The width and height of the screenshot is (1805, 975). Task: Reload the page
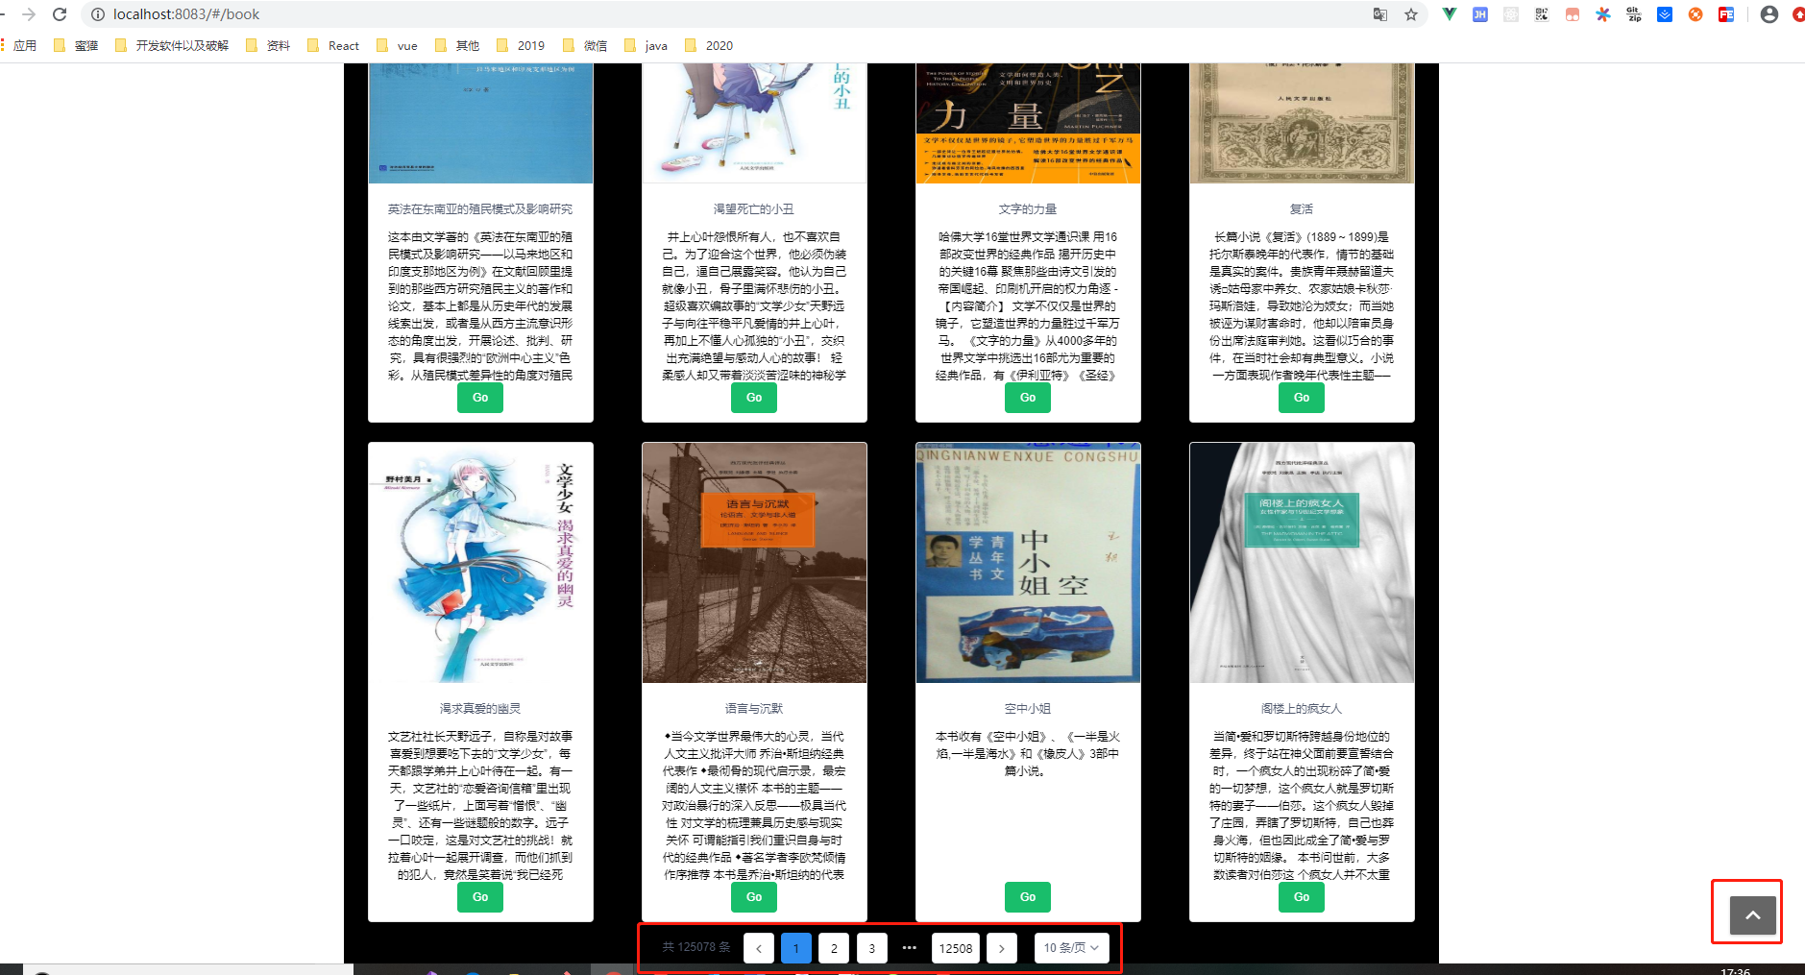pos(60,14)
